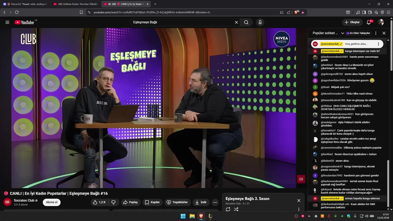Open File Explorer from taskbar
This screenshot has width=393, height=221.
tap(192, 216)
